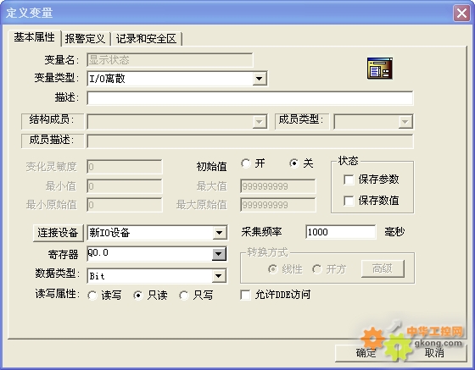This screenshot has width=475, height=370.
Task: Enable the 保存参数 checkbox
Action: [349, 179]
